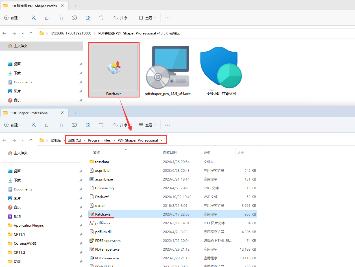Click Cut icon in PDF Shaper Professional window
The width and height of the screenshot is (355, 267).
pyautogui.click(x=34, y=125)
